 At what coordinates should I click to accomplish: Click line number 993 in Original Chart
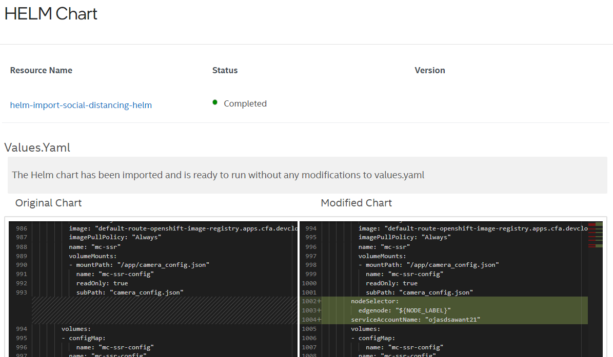coord(21,292)
